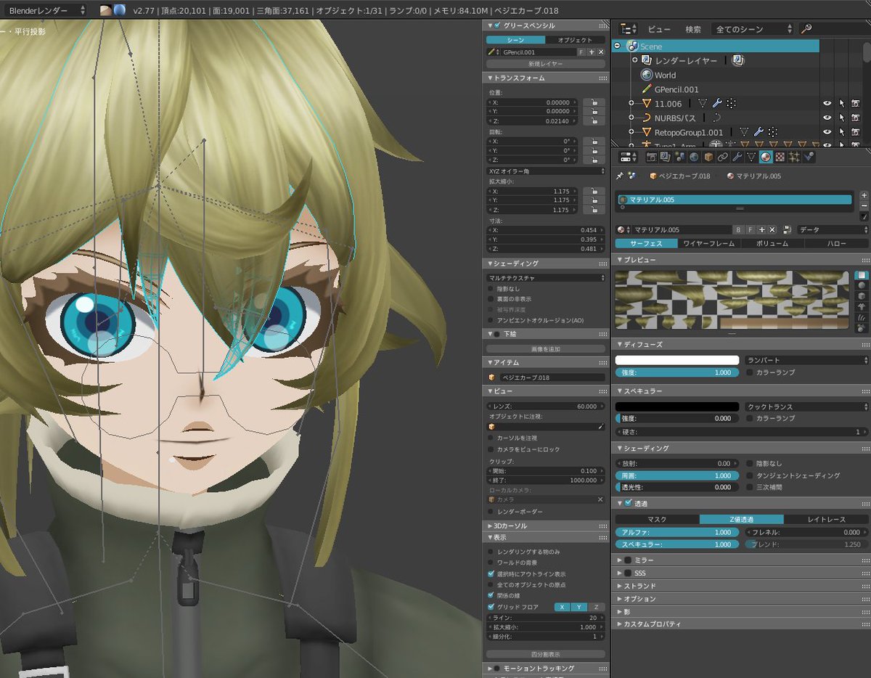Image resolution: width=871 pixels, height=678 pixels.
Task: Open the Physics properties tab icon
Action: pyautogui.click(x=809, y=157)
